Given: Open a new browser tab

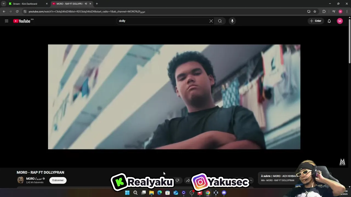Looking at the screenshot, I should (97, 4).
